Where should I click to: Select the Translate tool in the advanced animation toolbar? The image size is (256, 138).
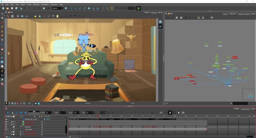click(71, 8)
